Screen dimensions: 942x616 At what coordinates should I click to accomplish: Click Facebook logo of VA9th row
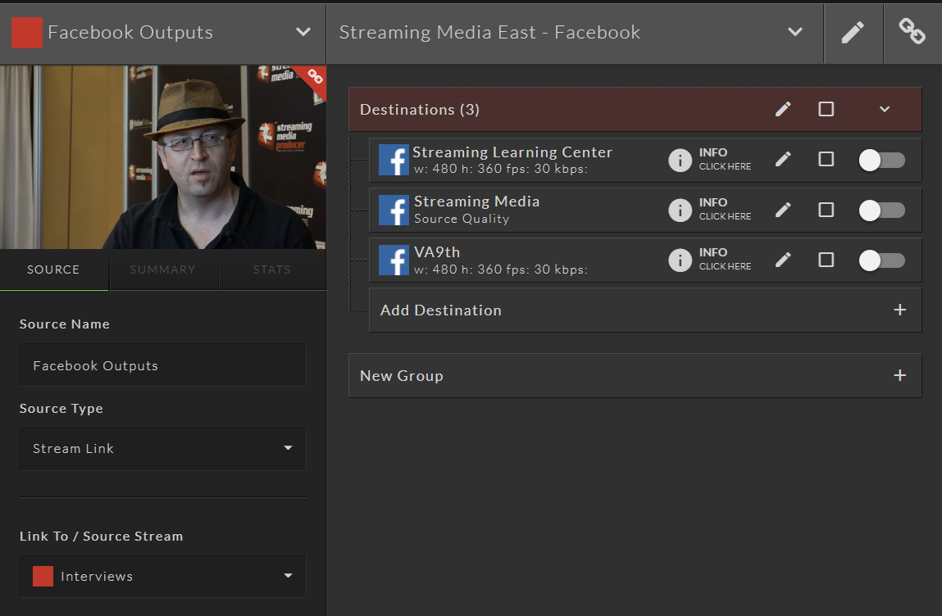(x=394, y=260)
